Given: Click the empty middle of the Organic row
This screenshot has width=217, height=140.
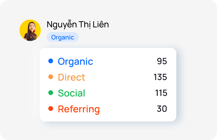Looking at the screenshot, I should (x=125, y=61).
